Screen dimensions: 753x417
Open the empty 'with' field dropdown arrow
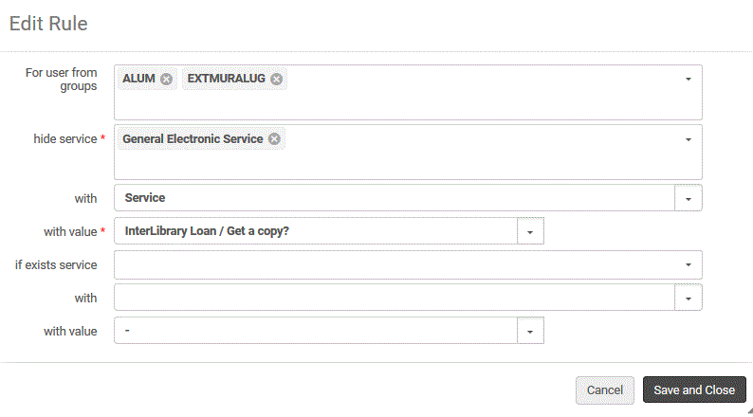pos(689,298)
